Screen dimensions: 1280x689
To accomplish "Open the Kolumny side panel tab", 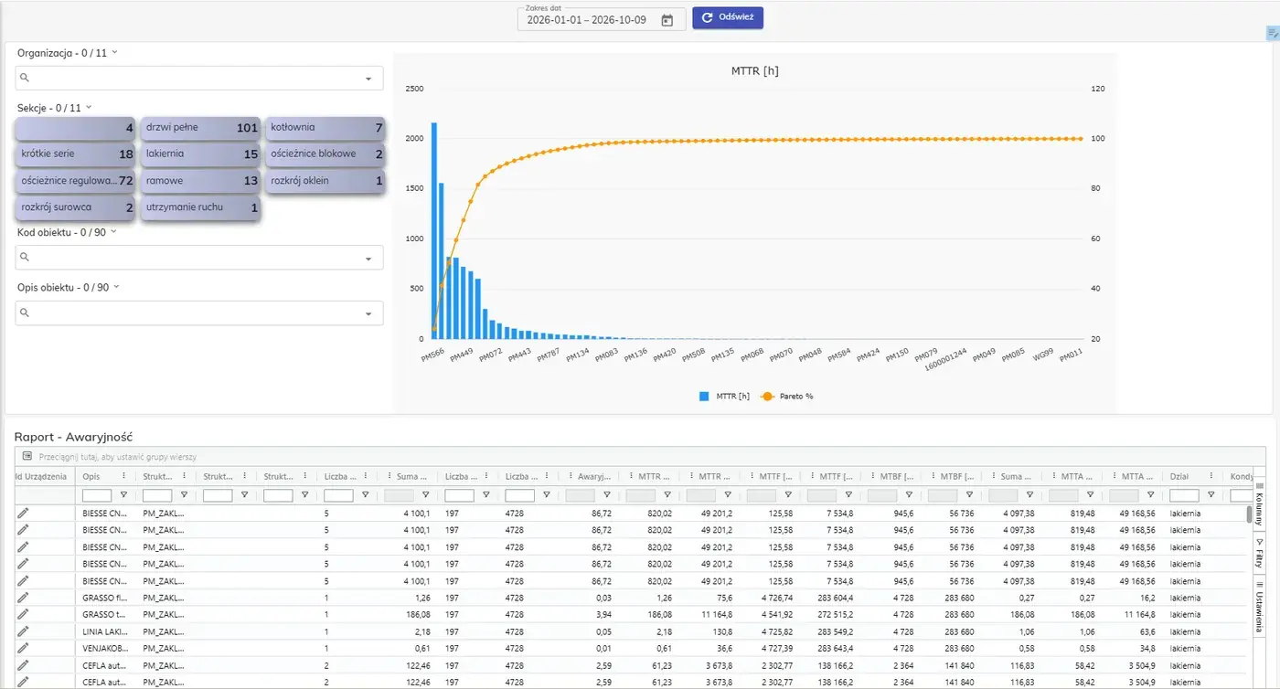I will coord(1259,505).
